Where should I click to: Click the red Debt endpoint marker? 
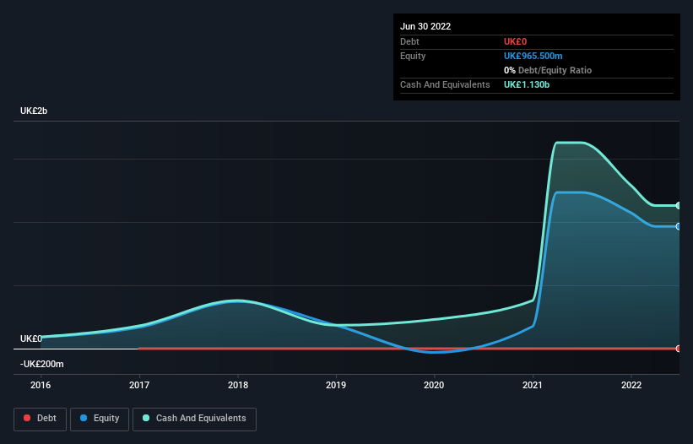click(x=679, y=349)
